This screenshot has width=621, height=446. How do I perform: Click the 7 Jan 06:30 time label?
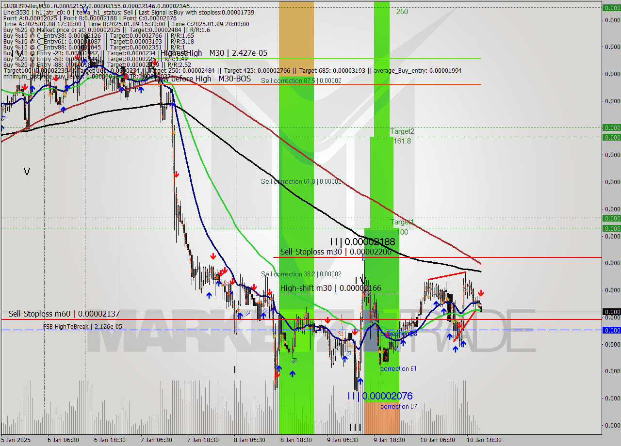tap(156, 440)
